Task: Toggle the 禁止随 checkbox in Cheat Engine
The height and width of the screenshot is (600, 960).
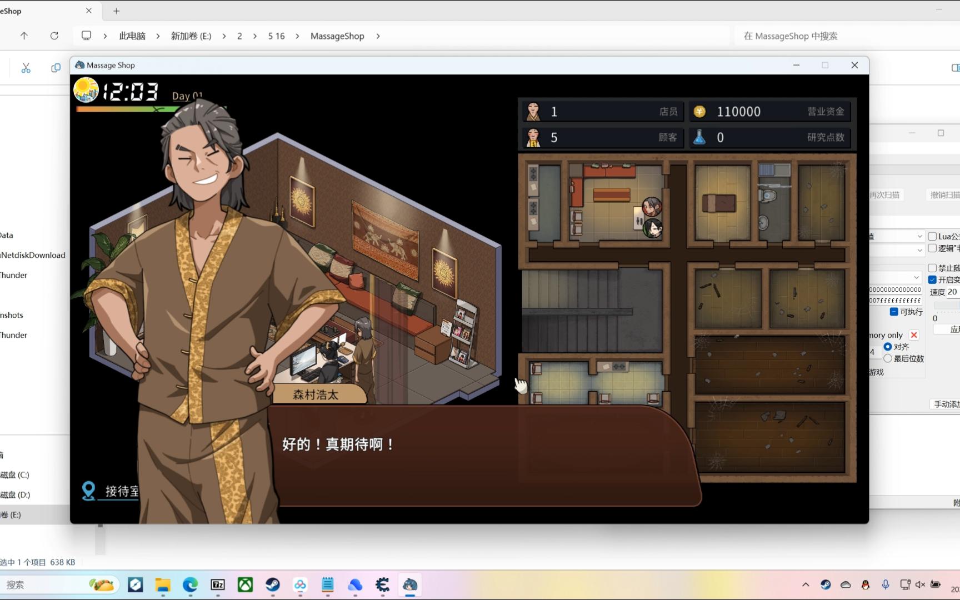Action: click(x=932, y=268)
